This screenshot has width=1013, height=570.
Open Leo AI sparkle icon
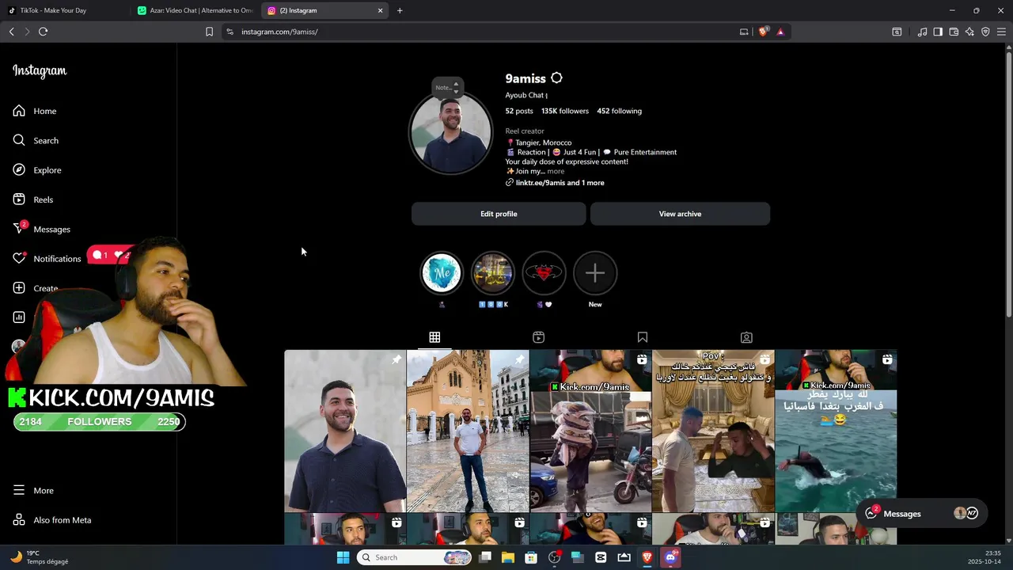point(969,32)
